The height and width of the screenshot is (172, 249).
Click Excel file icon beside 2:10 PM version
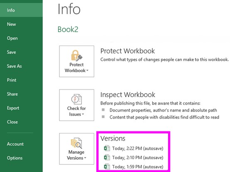click(x=107, y=157)
